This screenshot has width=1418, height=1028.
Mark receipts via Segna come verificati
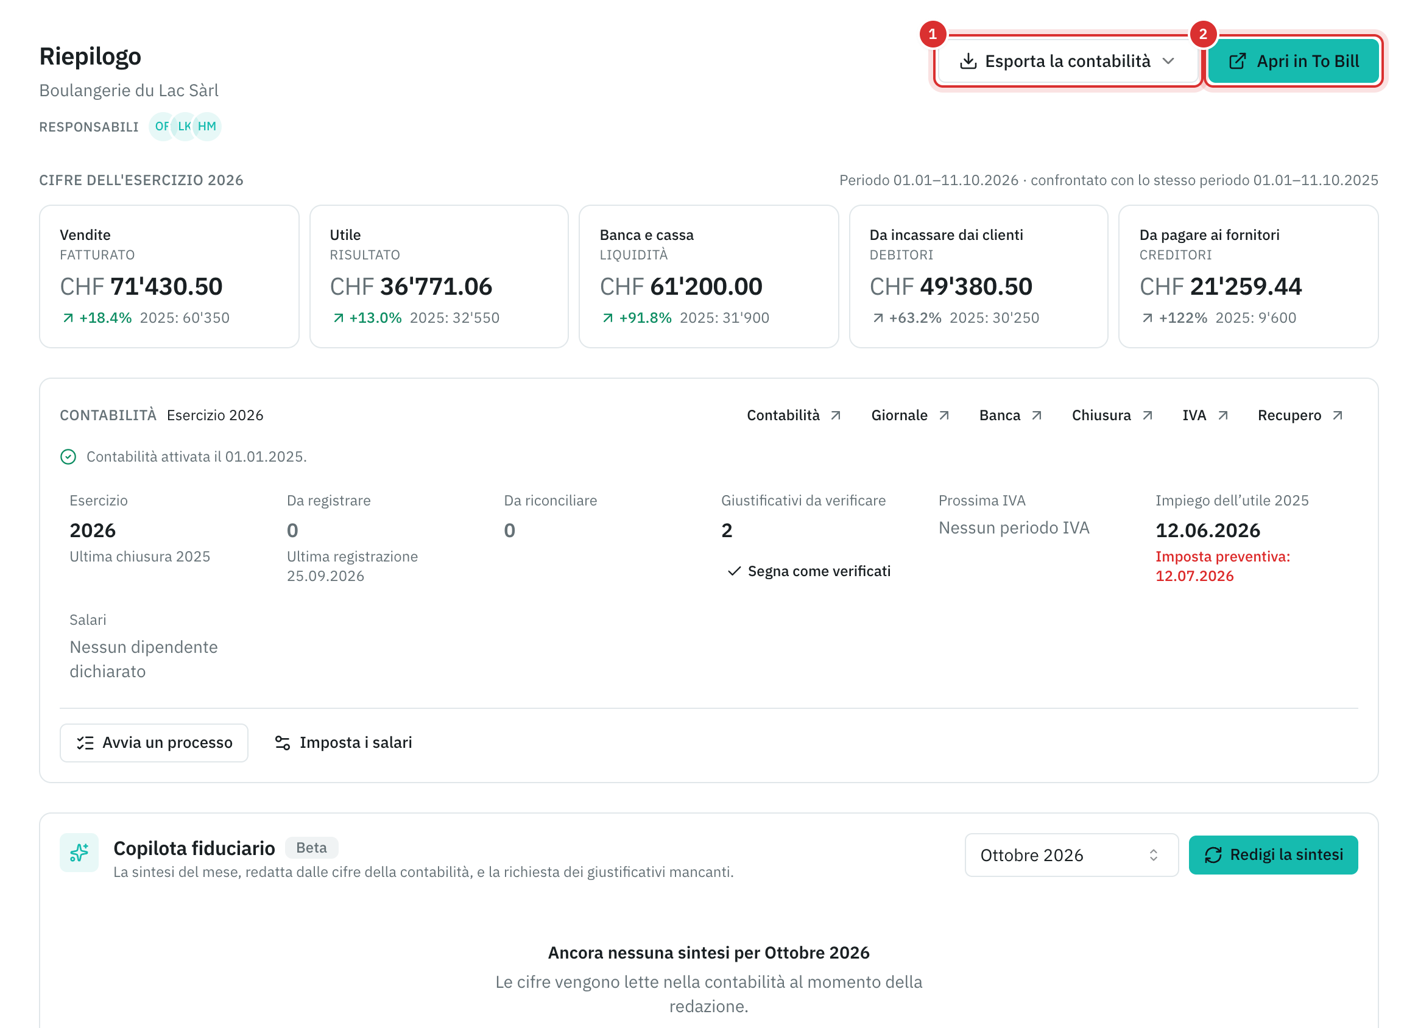(809, 571)
